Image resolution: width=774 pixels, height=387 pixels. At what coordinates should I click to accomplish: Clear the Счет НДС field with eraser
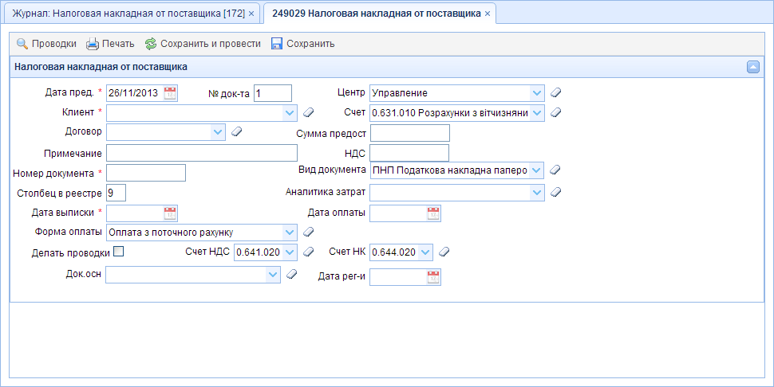(309, 252)
